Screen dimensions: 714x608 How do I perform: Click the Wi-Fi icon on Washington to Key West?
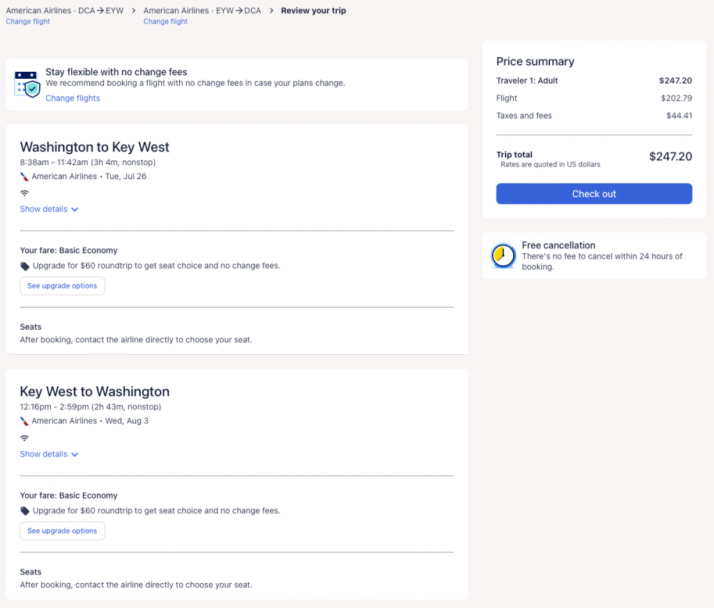coord(24,192)
